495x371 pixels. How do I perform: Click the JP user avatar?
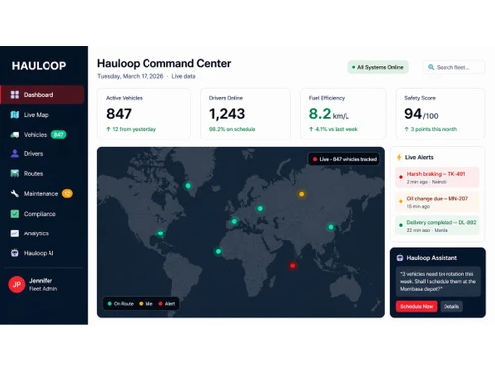click(17, 284)
